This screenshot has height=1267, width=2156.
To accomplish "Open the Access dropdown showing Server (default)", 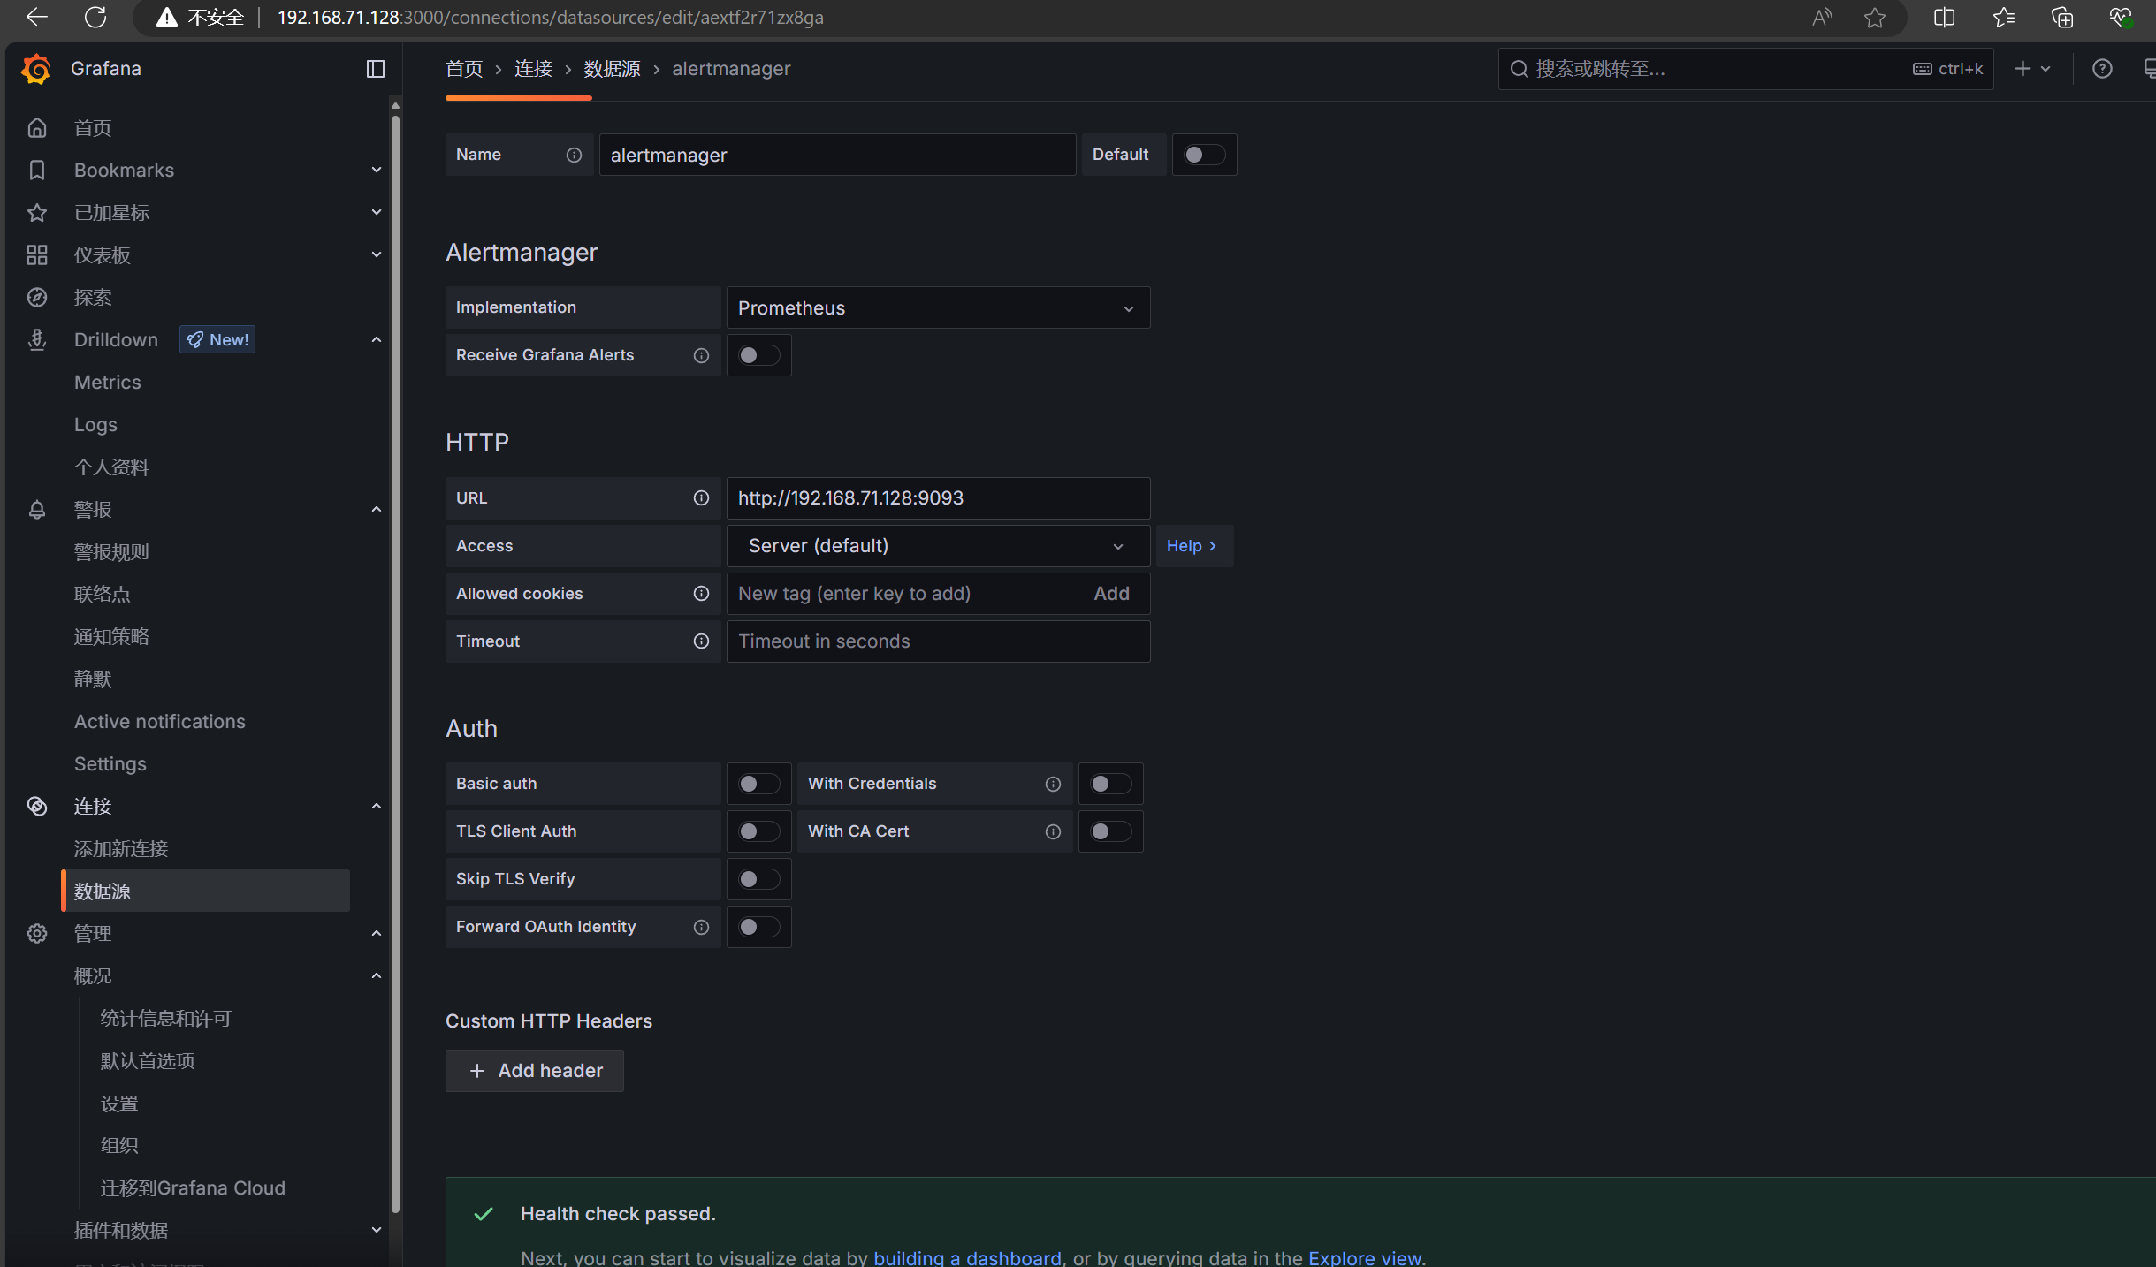I will tap(938, 546).
